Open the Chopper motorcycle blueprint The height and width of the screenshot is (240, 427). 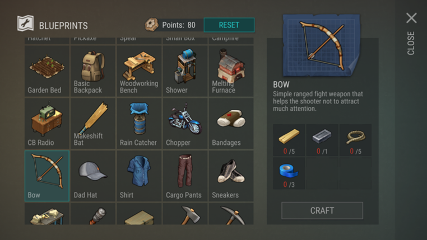coord(185,124)
